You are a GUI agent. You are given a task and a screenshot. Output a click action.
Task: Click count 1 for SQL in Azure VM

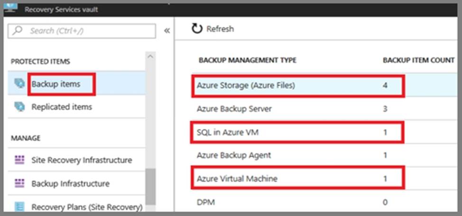coord(385,132)
